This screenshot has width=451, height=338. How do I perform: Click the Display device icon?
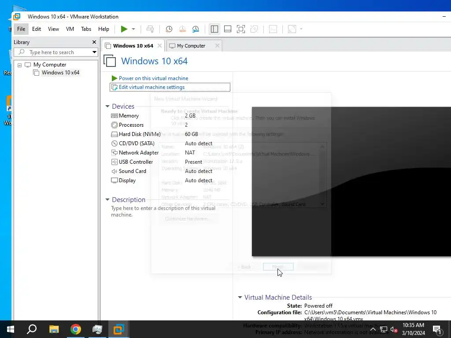114,180
